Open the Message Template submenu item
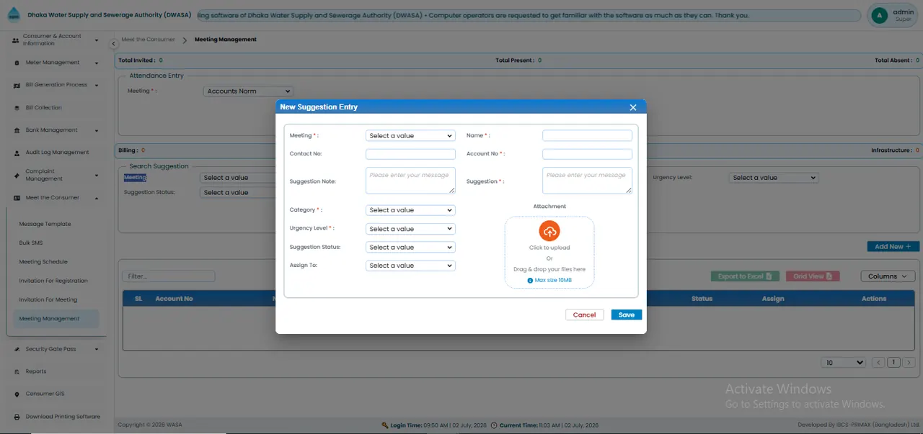The image size is (923, 434). click(x=45, y=224)
